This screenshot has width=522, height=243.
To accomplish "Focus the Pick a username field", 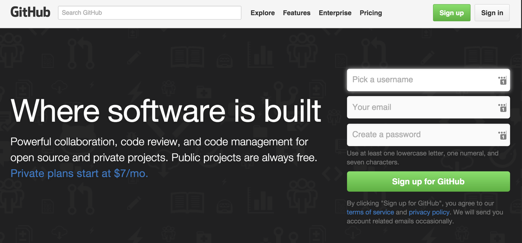I will (x=428, y=80).
